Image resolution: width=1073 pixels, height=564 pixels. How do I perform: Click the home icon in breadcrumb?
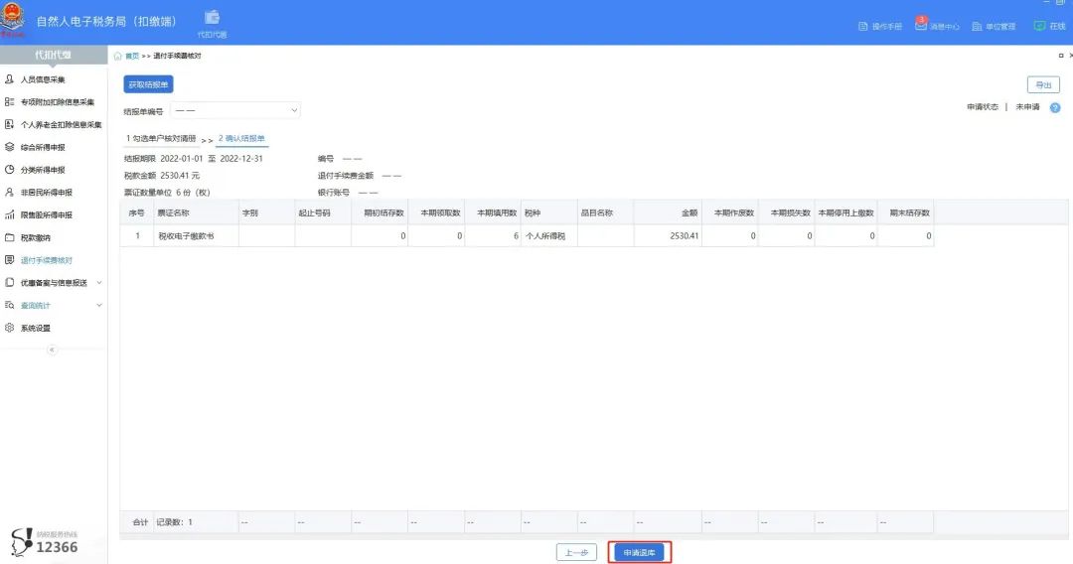click(x=117, y=56)
